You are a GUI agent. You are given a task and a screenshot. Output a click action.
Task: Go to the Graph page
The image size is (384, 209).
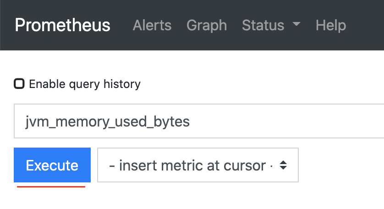(x=207, y=25)
